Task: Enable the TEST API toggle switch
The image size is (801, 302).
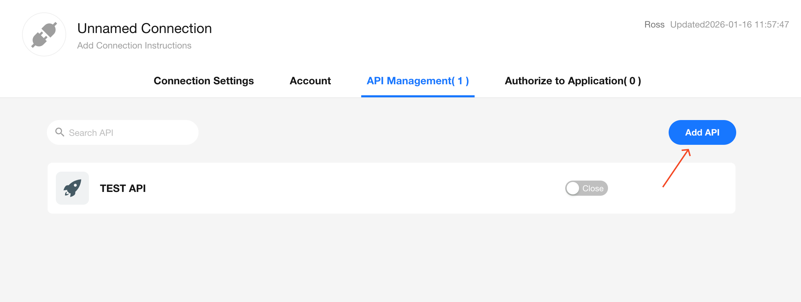Action: [586, 188]
